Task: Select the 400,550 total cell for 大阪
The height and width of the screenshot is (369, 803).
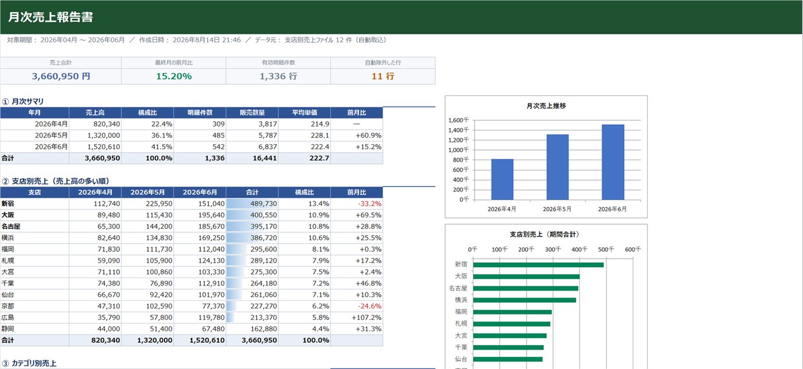Action: [252, 215]
